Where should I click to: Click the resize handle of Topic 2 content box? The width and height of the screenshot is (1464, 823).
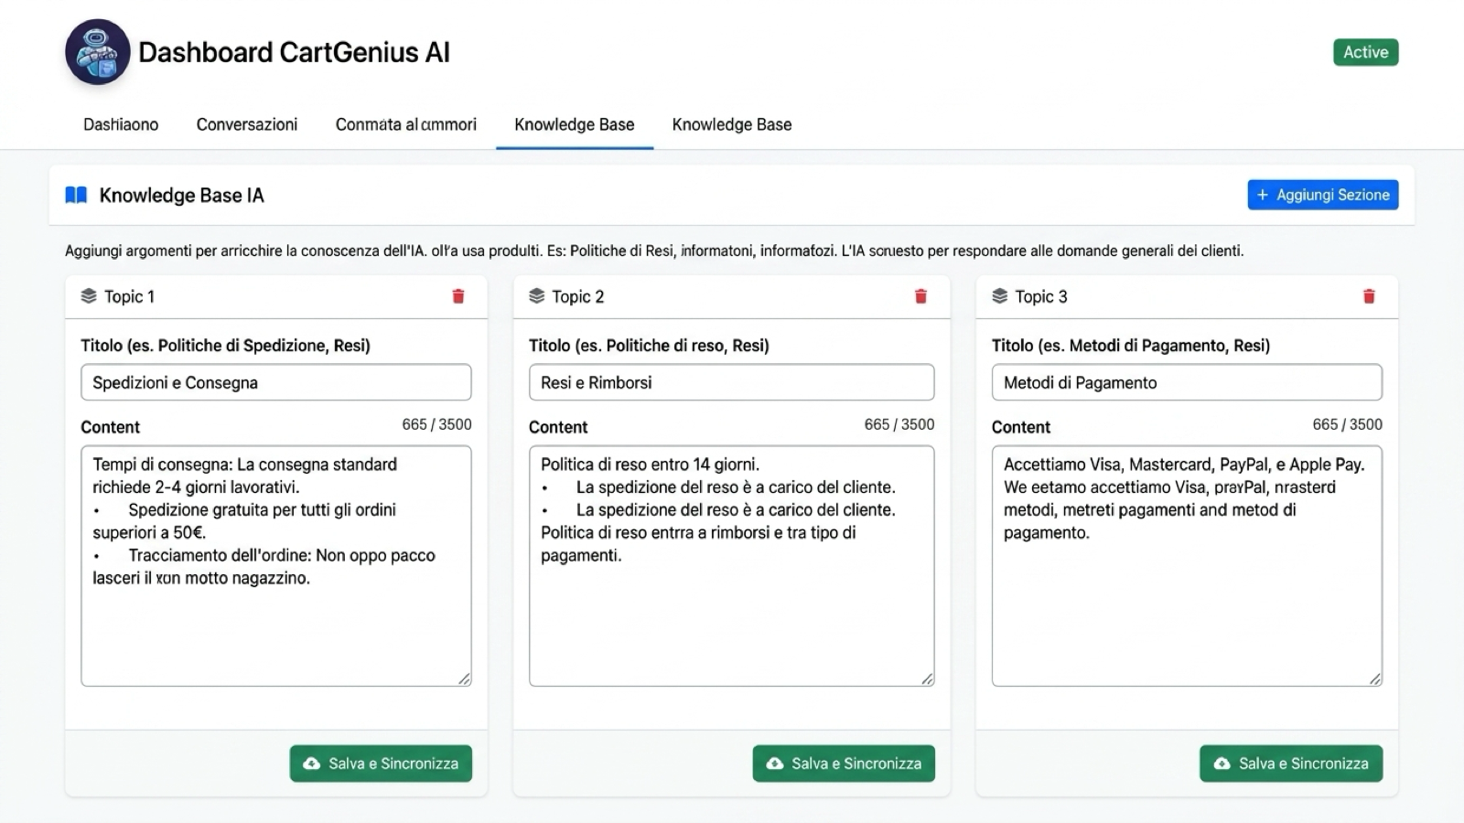coord(928,679)
